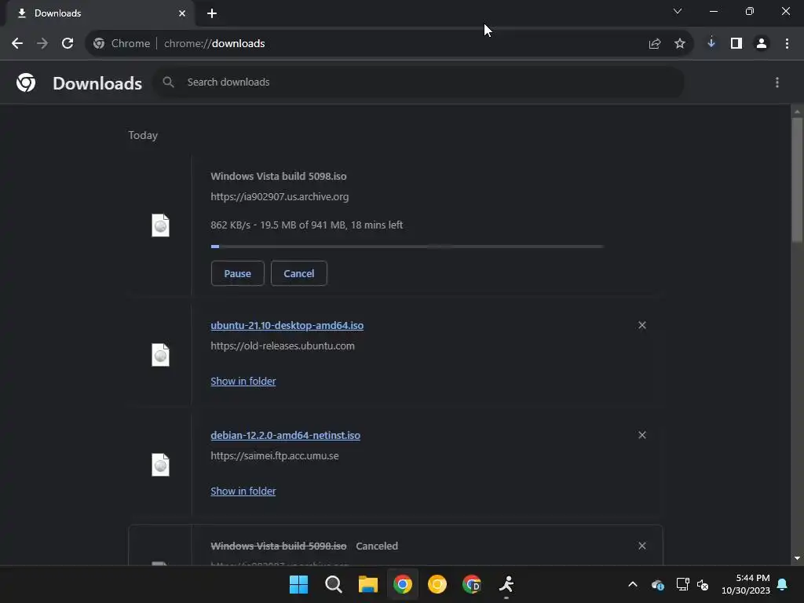Click the file icon for Windows Vista download
Screen dimensions: 804x603
(160, 225)
